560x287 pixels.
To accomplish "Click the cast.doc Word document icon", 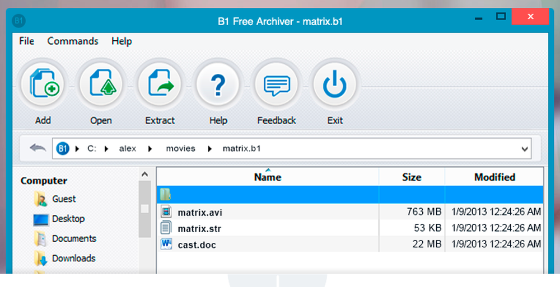I will (166, 244).
